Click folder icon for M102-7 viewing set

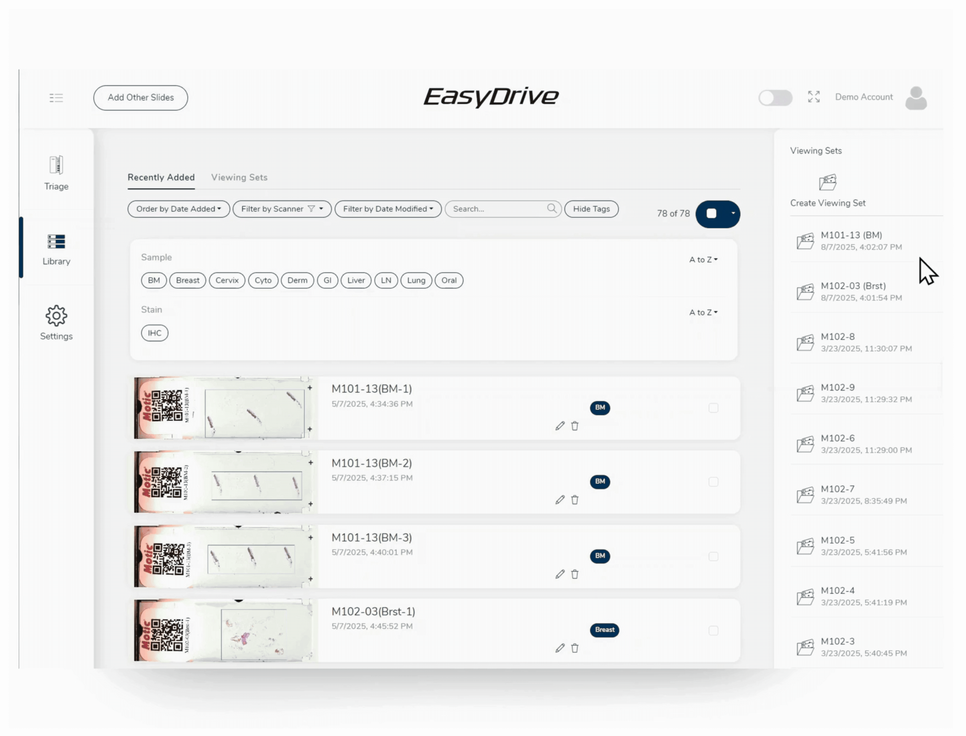tap(805, 495)
